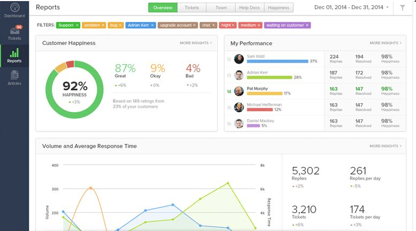
Task: Switch to the Help Docs tab
Action: coord(249,7)
